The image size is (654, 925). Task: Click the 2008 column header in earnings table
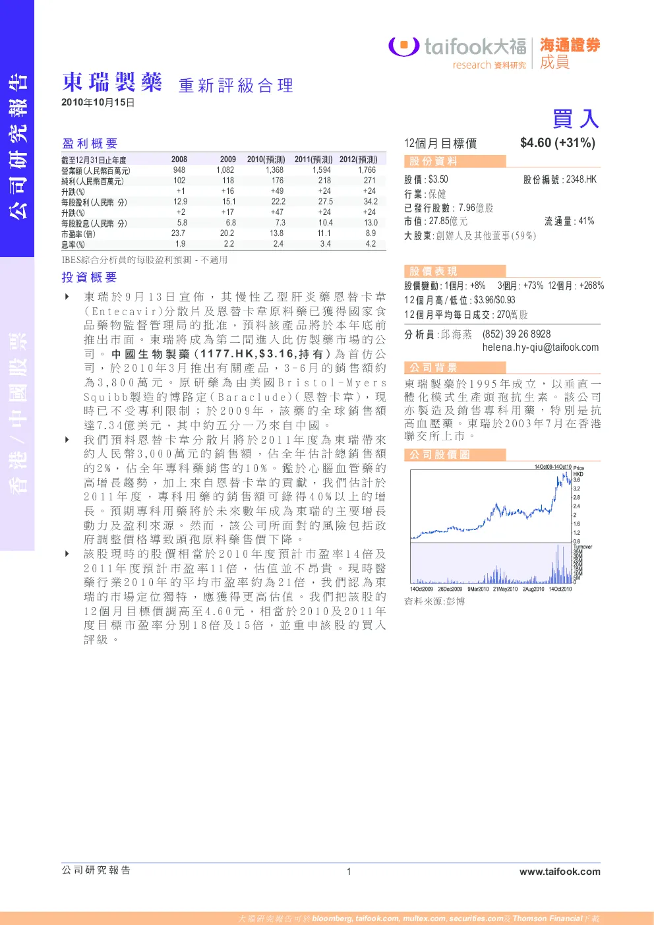click(179, 160)
